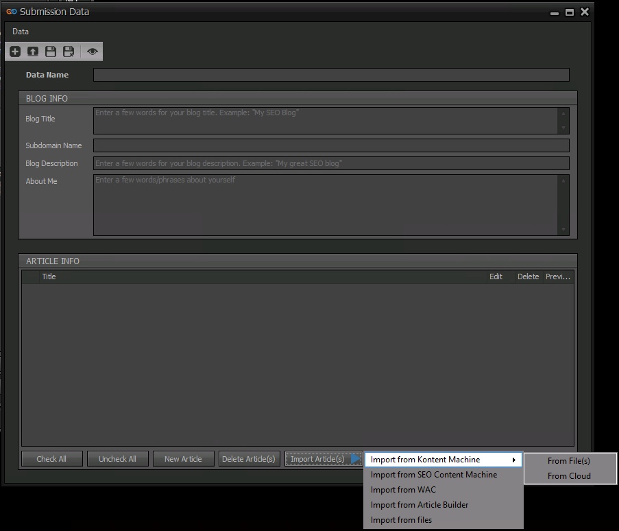Focus the Data Name input field

(331, 75)
